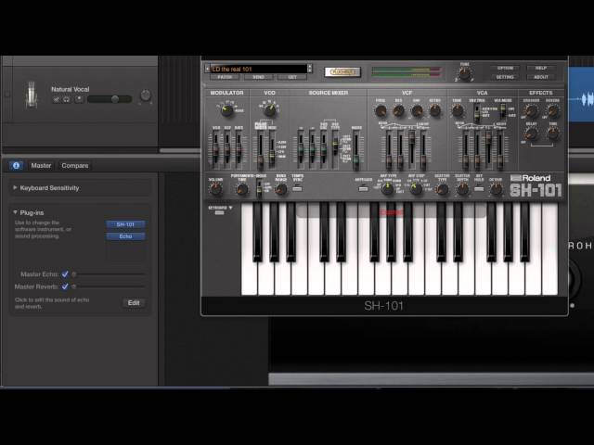The width and height of the screenshot is (594, 445).
Task: Click the GET button under the patch name
Action: 292,77
